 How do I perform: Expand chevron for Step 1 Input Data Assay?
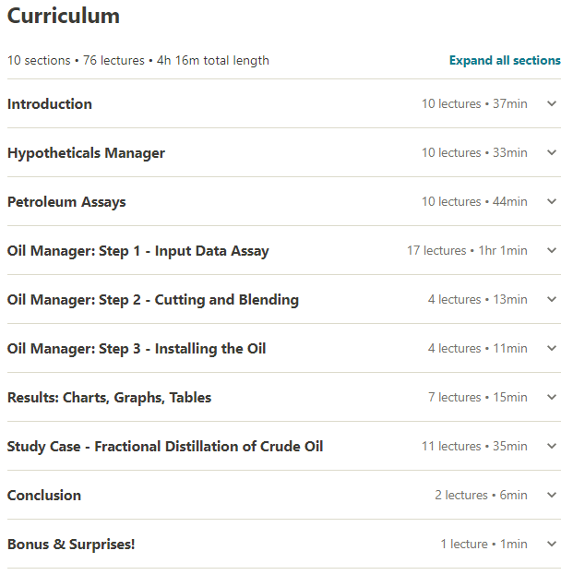point(552,250)
